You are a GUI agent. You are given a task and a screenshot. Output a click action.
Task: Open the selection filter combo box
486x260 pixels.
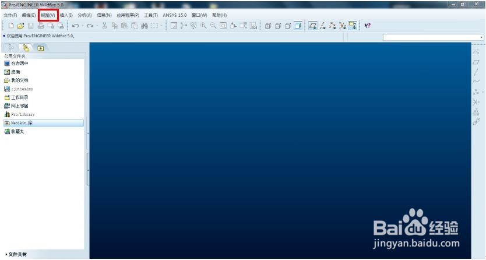point(434,37)
